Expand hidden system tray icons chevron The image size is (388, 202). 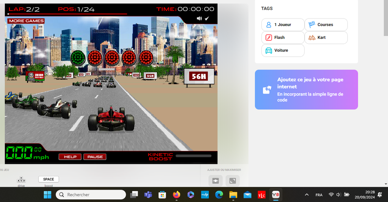pyautogui.click(x=307, y=194)
